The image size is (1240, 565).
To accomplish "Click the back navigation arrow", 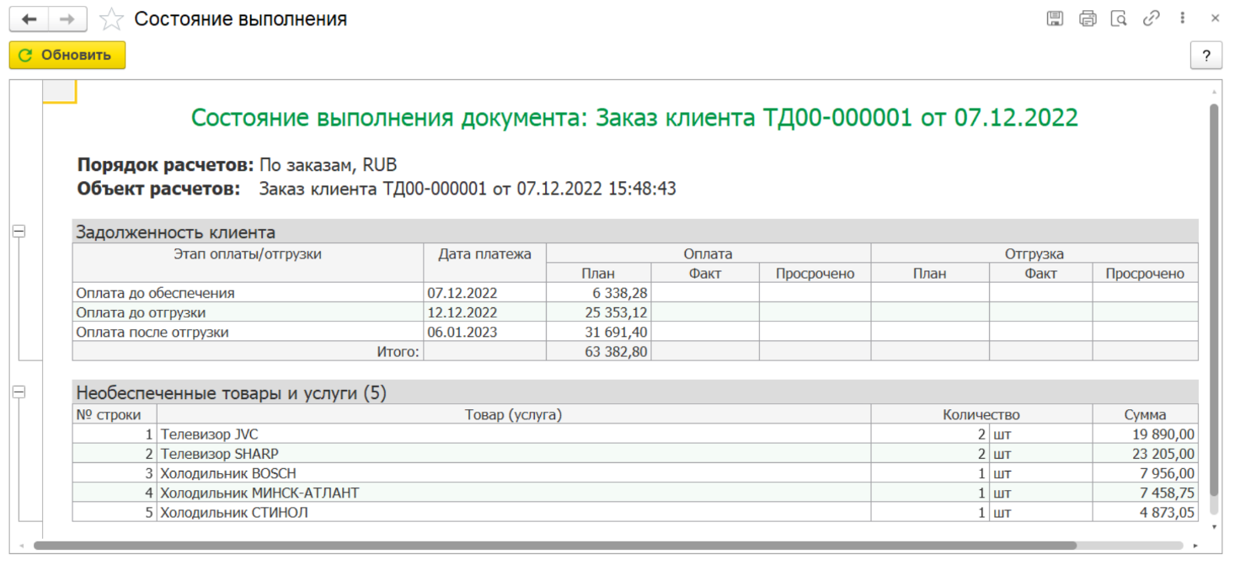I will point(29,19).
